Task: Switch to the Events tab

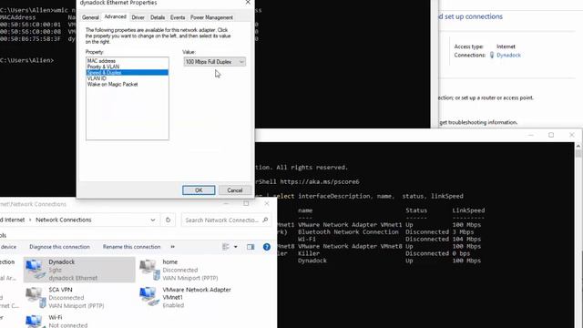Action: point(178,17)
